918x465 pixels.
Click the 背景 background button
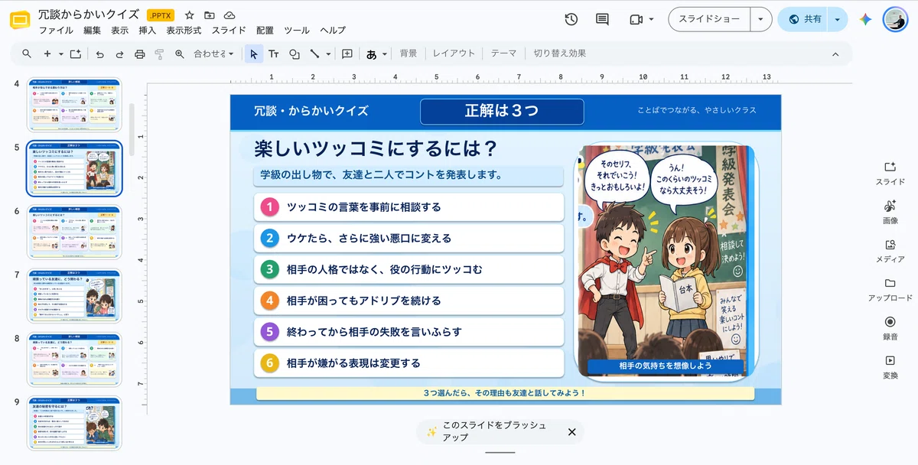pyautogui.click(x=409, y=54)
